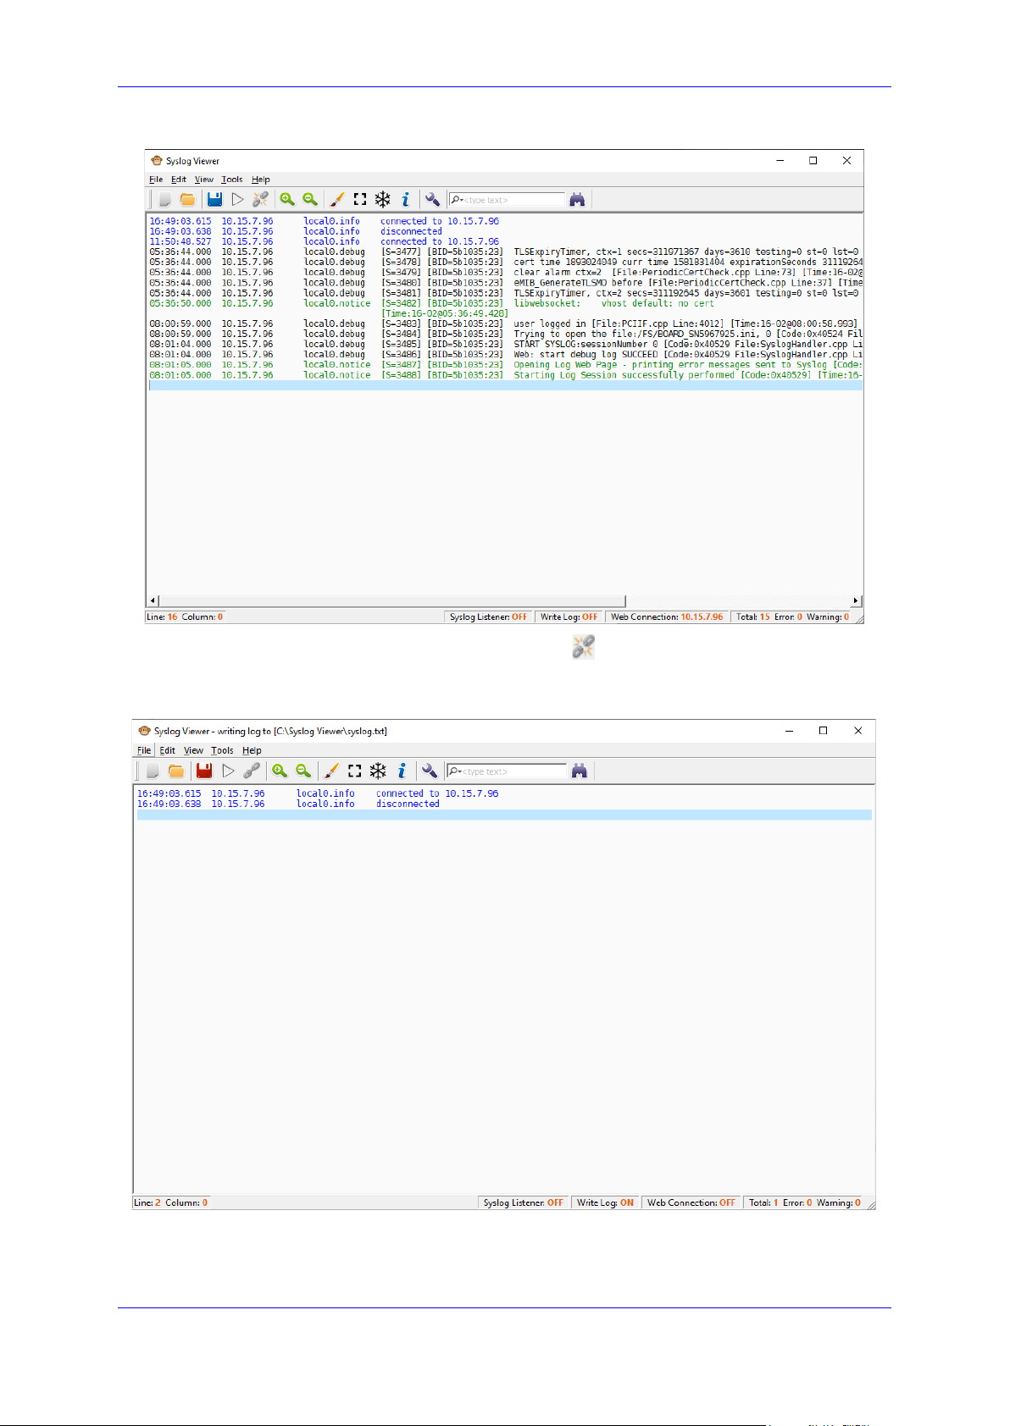This screenshot has width=1010, height=1426.
Task: Click chain link connection icon in lower window
Action: (x=252, y=771)
